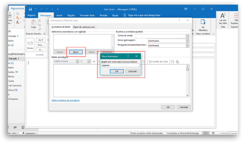Select the de Conversa folder in Outlook
The width and height of the screenshot is (250, 143).
(x=15, y=85)
